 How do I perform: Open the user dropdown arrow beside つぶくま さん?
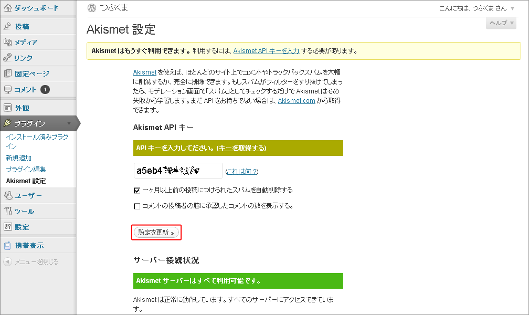pos(512,8)
